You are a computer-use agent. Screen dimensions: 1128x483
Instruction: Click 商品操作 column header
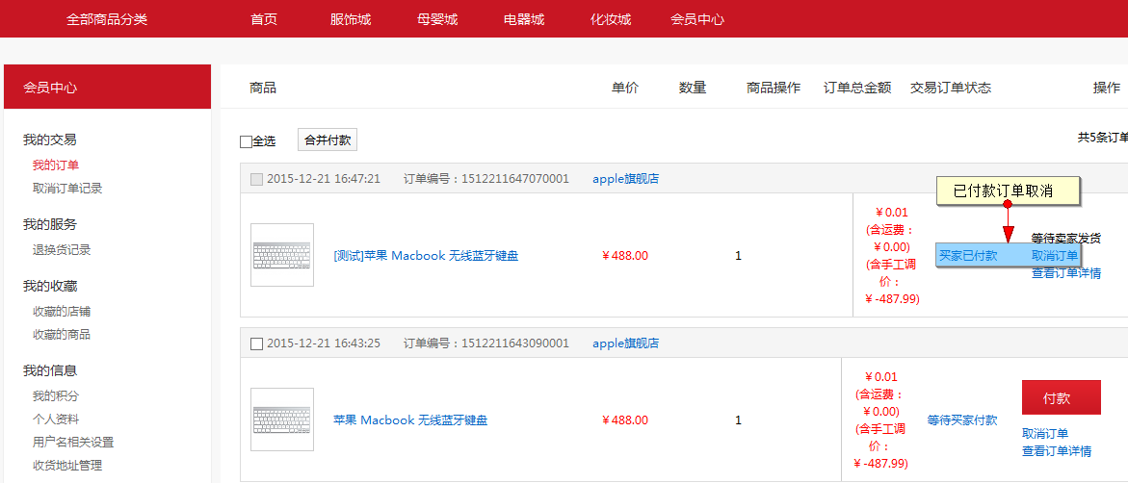774,88
